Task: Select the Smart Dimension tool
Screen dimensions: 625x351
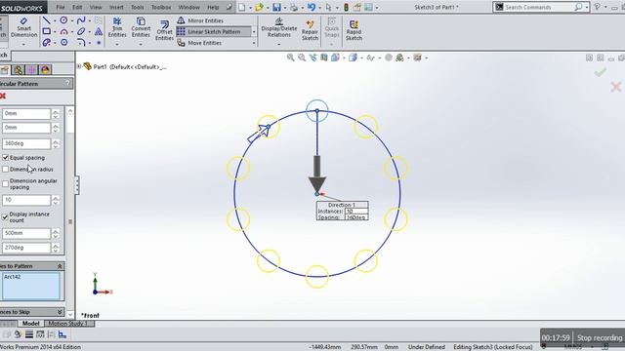Action: point(23,28)
